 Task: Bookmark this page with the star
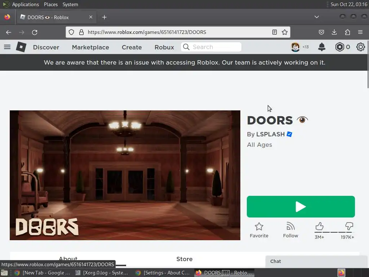pyautogui.click(x=285, y=32)
